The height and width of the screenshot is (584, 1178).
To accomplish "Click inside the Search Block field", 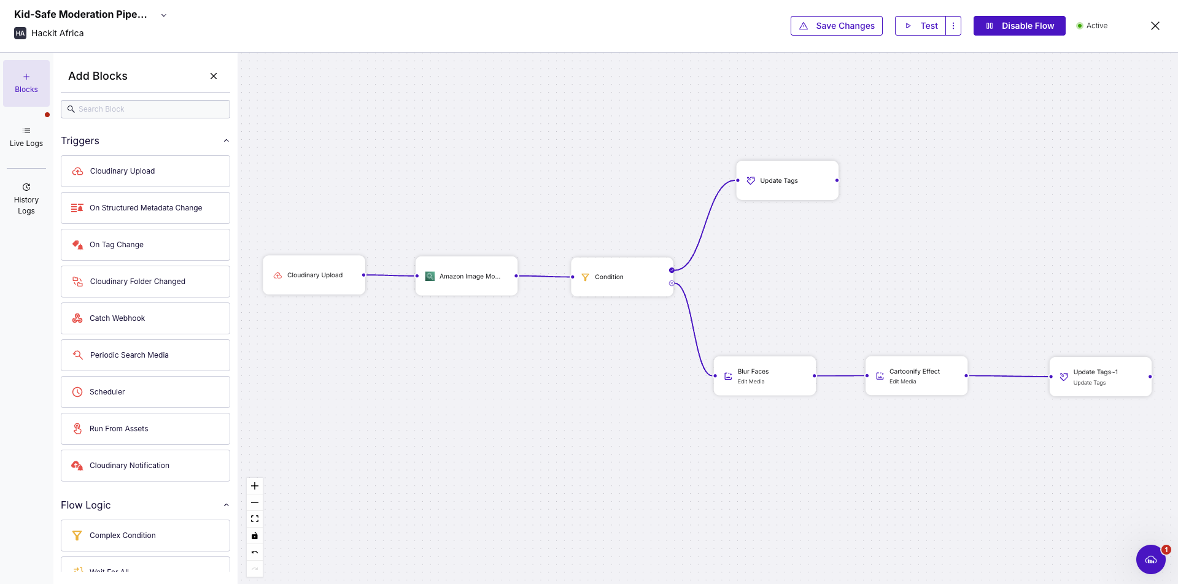I will tap(145, 109).
